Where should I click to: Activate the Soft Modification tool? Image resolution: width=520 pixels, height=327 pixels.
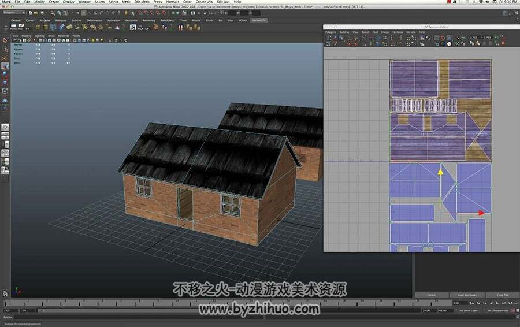coord(5,99)
